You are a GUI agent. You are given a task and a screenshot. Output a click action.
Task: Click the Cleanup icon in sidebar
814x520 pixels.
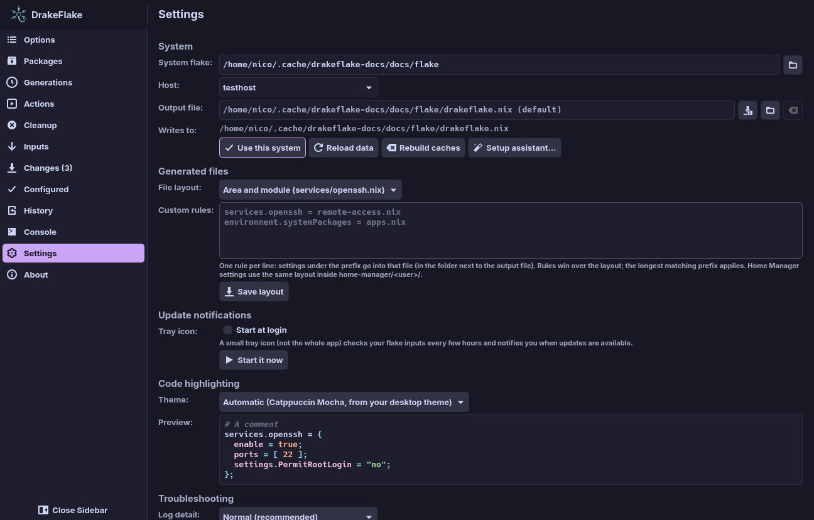(x=12, y=125)
